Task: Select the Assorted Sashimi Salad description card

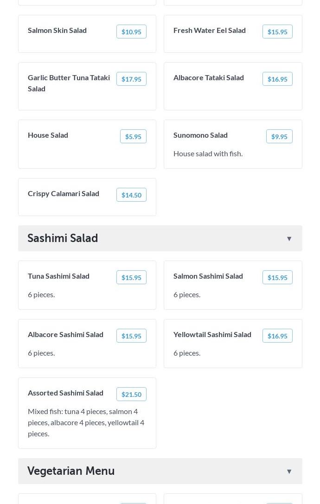Action: 86,422
